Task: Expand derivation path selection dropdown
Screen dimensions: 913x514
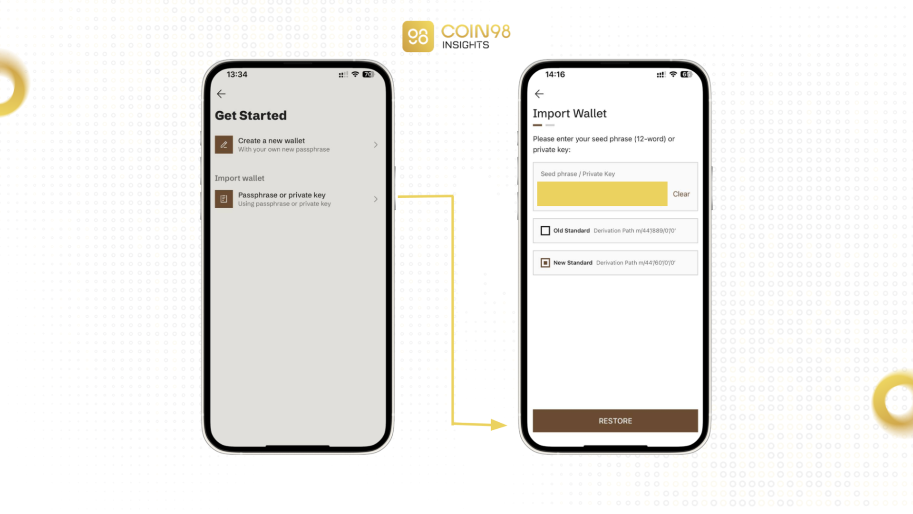Action: point(615,262)
